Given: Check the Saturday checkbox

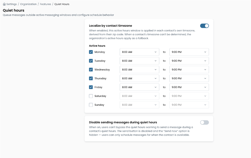Looking at the screenshot, I should coord(91,96).
